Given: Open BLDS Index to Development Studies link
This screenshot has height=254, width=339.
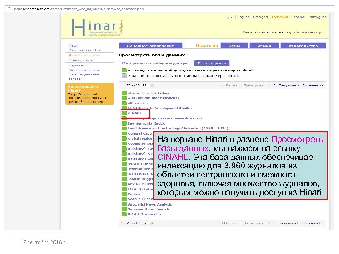Looking at the screenshot, I should [160, 108].
